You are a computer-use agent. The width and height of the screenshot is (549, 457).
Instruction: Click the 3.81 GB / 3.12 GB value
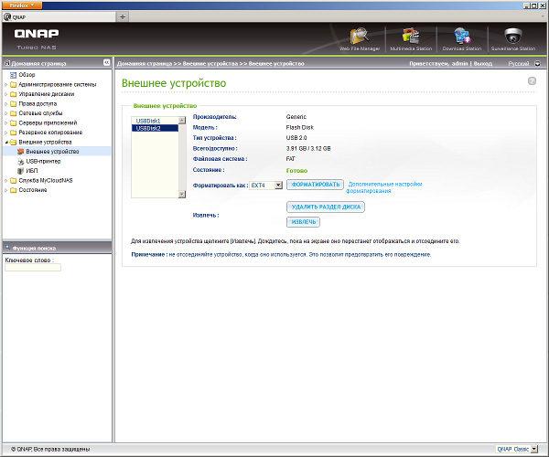(308, 148)
